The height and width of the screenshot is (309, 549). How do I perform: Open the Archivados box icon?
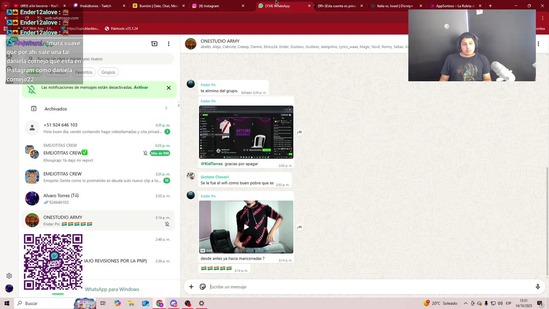tap(33, 109)
